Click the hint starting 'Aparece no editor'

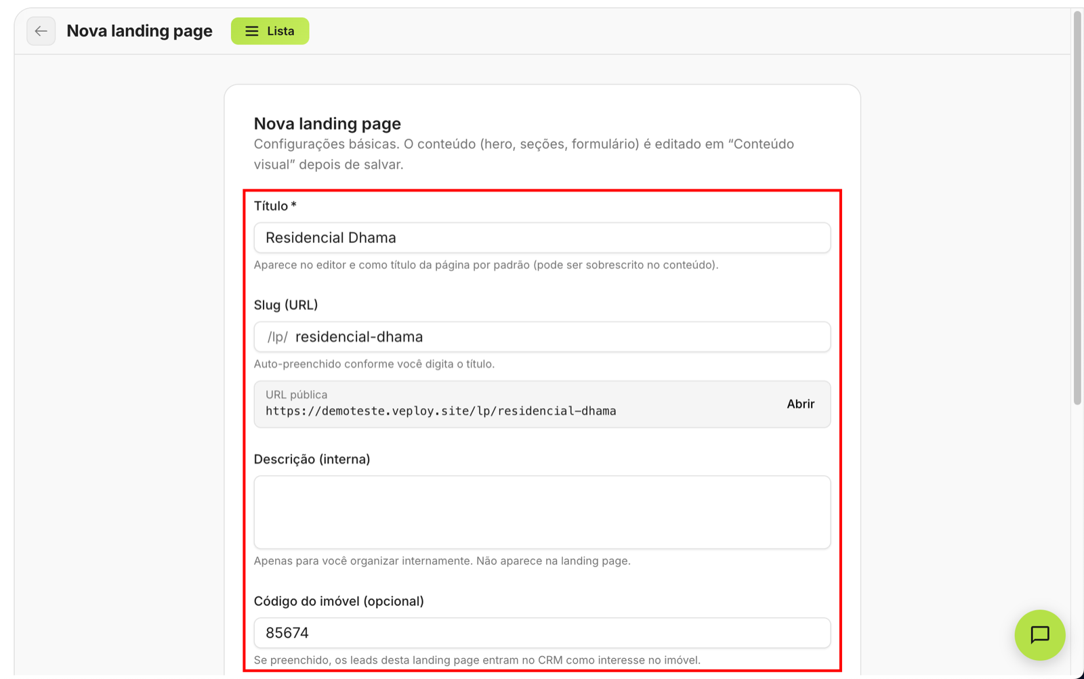pyautogui.click(x=486, y=265)
